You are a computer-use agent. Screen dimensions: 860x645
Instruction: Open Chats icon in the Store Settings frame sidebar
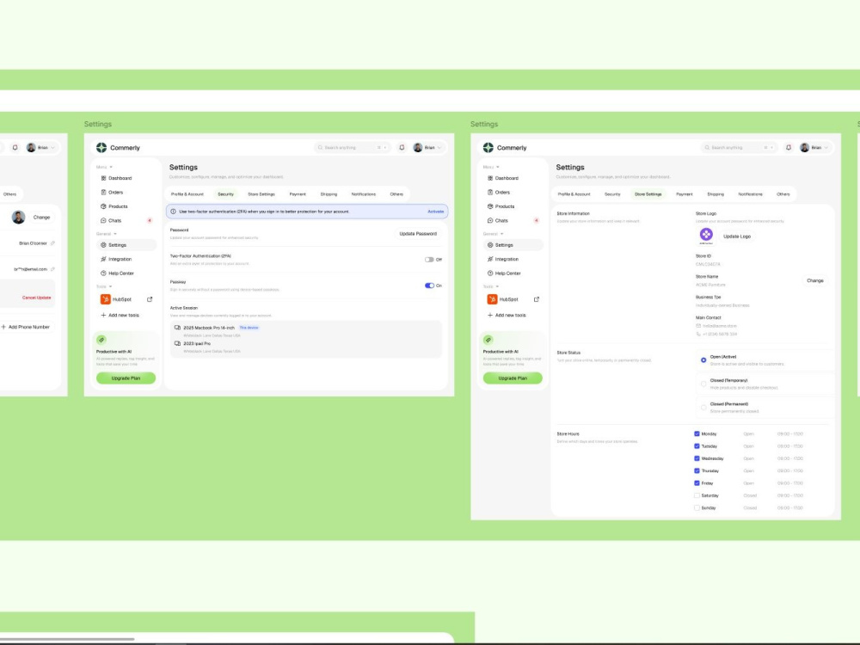click(490, 220)
